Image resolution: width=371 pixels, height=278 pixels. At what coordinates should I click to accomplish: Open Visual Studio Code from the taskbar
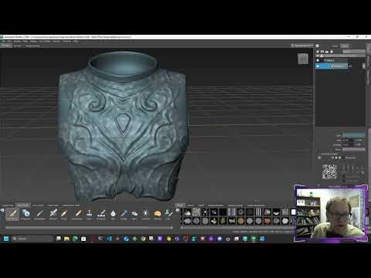(x=109, y=239)
